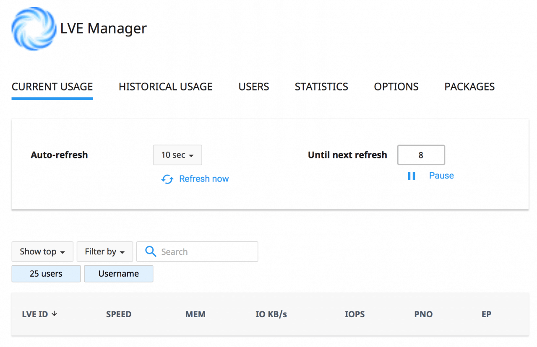Click the Until next refresh counter box
The width and height of the screenshot is (537, 347).
point(421,155)
